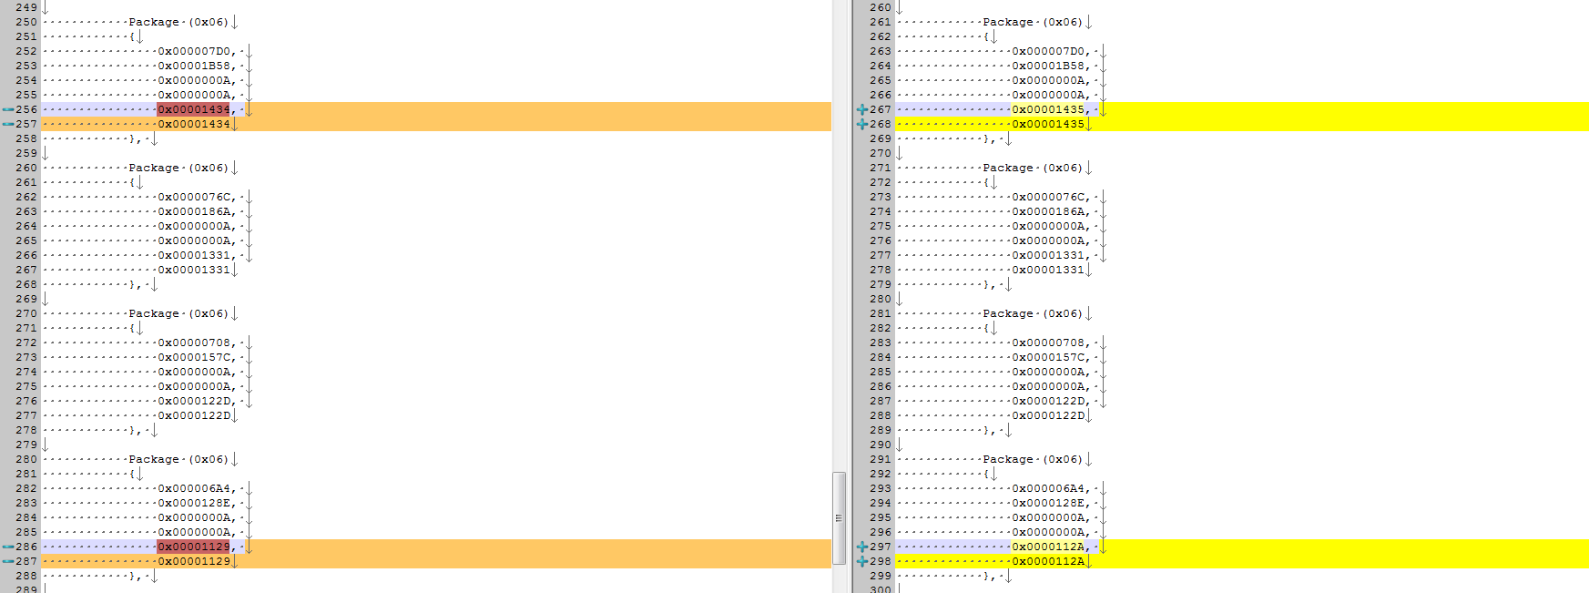The width and height of the screenshot is (1589, 593).
Task: Click opening brace on right line 282
Action: tap(986, 328)
